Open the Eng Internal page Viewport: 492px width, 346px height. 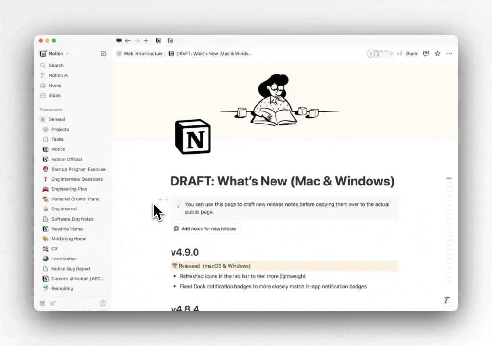tap(64, 209)
